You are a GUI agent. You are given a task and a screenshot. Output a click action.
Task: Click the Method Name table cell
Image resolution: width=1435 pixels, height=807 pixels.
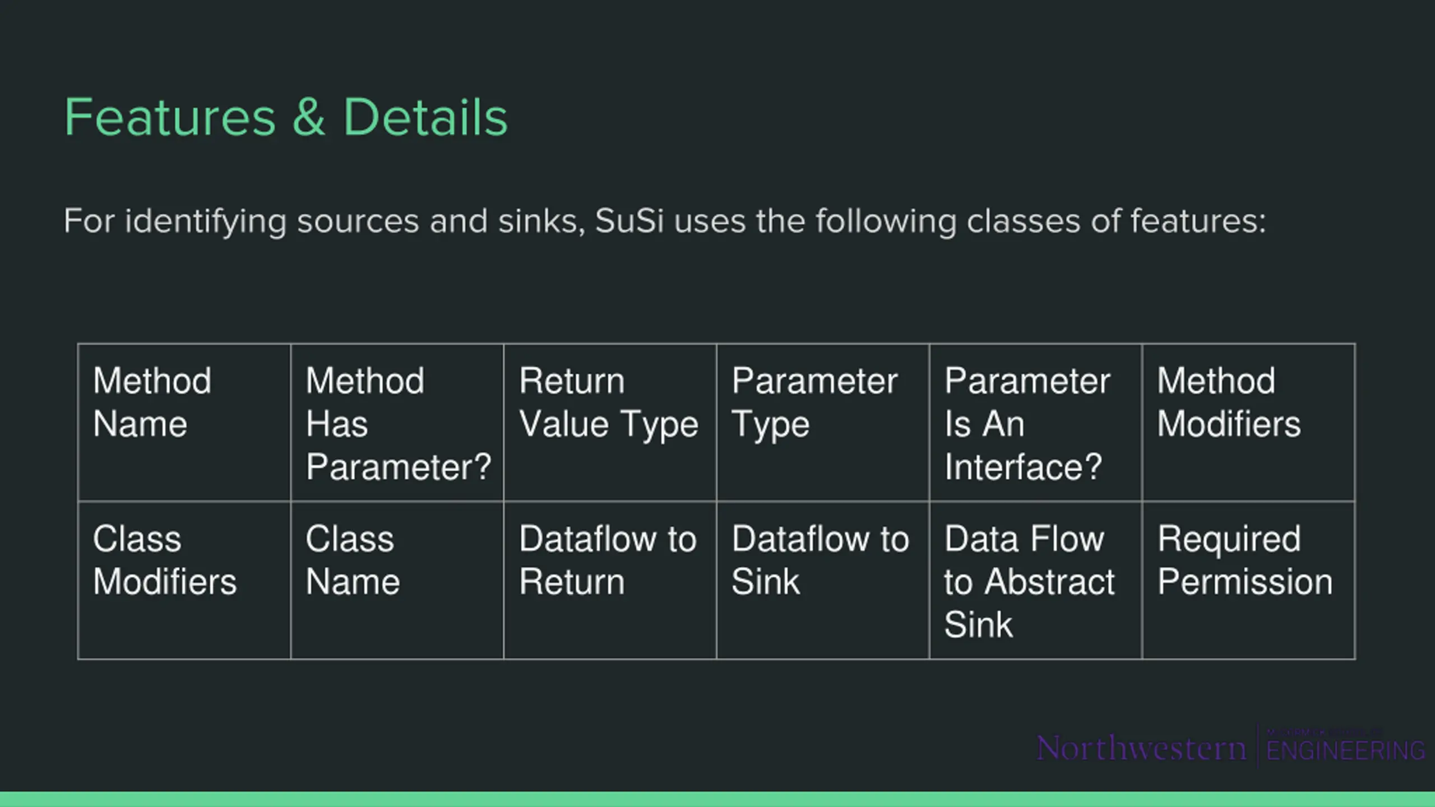coord(184,423)
